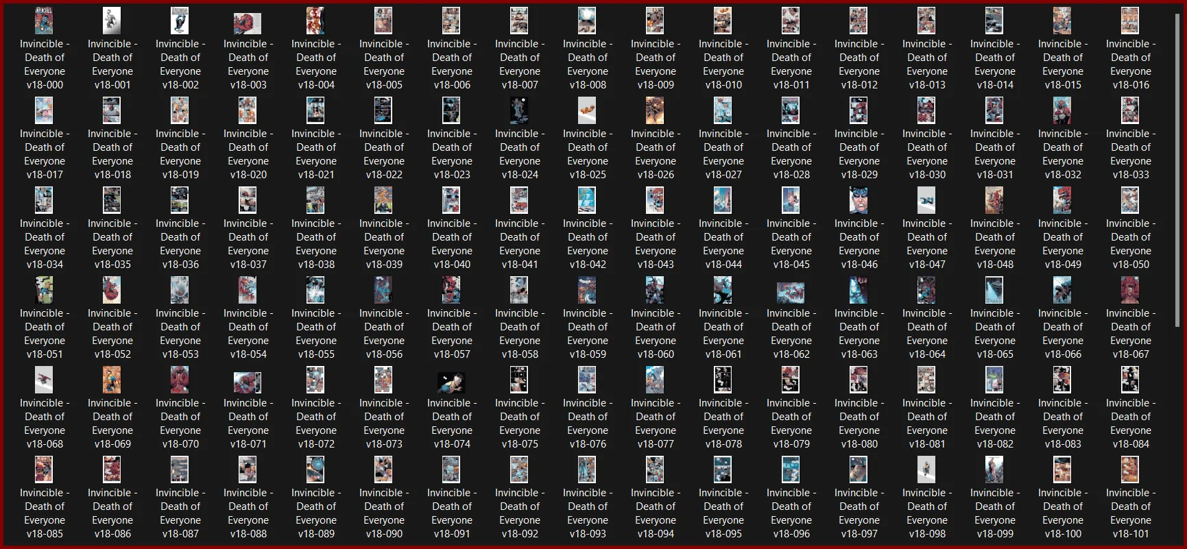This screenshot has height=549, width=1187.
Task: Click the label of file v18-028
Action: (791, 154)
